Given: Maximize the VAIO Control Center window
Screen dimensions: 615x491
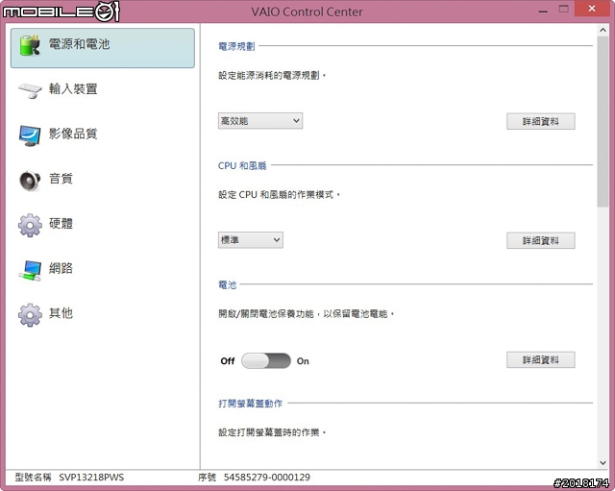Looking at the screenshot, I should pyautogui.click(x=564, y=10).
